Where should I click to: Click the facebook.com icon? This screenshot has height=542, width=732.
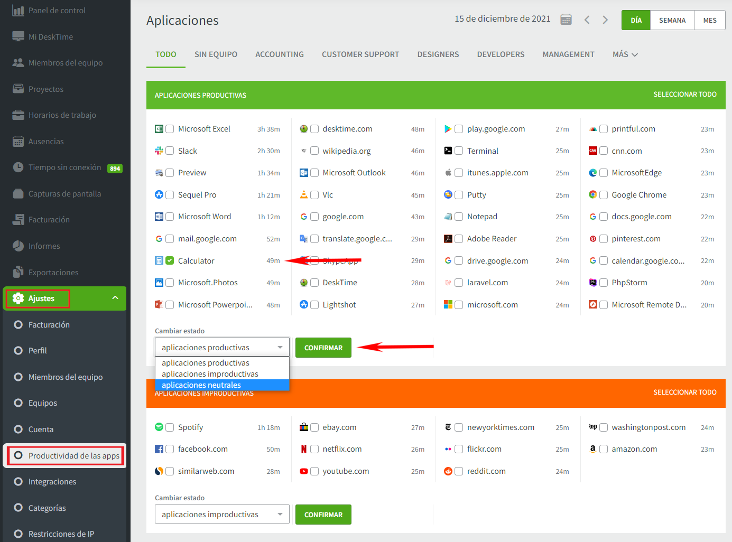tap(159, 449)
